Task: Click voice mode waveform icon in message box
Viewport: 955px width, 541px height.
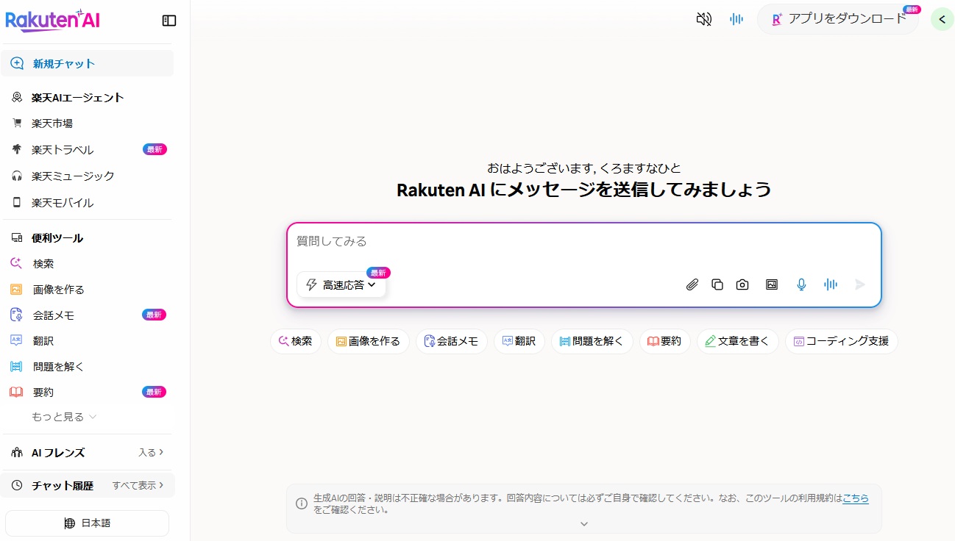Action: coord(831,284)
